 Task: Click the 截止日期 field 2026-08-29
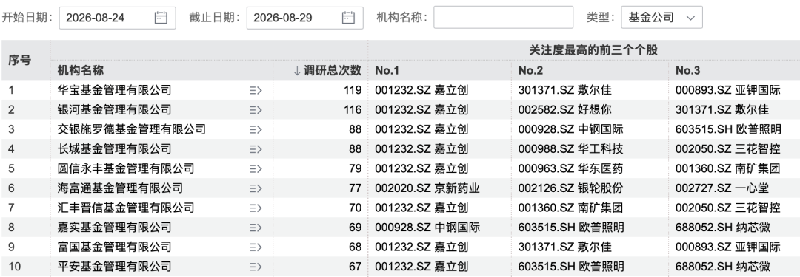(x=304, y=17)
